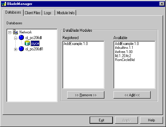Select ifxrltree.1.00 in the Available list
The image size is (166, 127).
point(124,52)
